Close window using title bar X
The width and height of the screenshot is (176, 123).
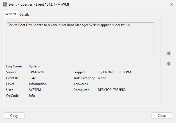[x=172, y=4]
